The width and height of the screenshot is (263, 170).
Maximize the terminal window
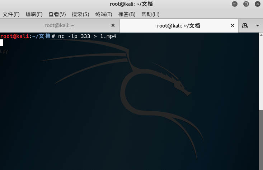[x=246, y=4]
